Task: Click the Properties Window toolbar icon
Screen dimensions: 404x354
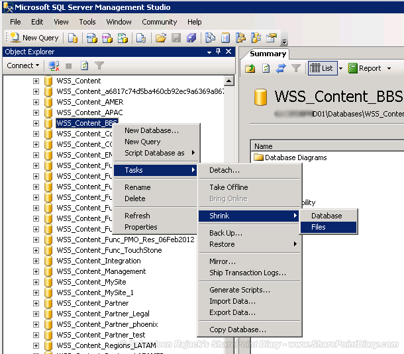Action: point(272,38)
